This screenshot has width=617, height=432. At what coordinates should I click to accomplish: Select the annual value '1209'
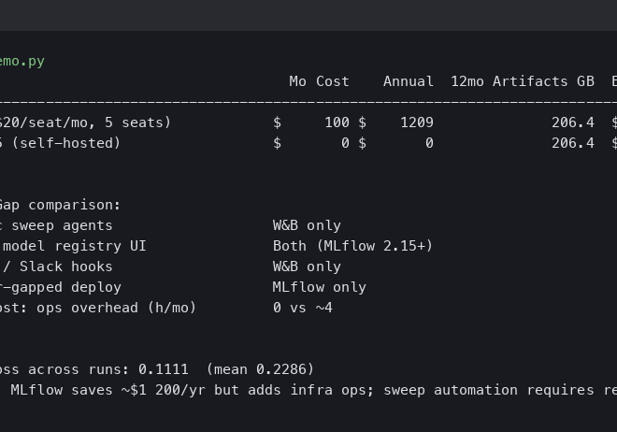417,122
